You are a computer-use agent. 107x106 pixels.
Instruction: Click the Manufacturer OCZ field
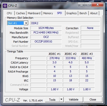(46, 37)
